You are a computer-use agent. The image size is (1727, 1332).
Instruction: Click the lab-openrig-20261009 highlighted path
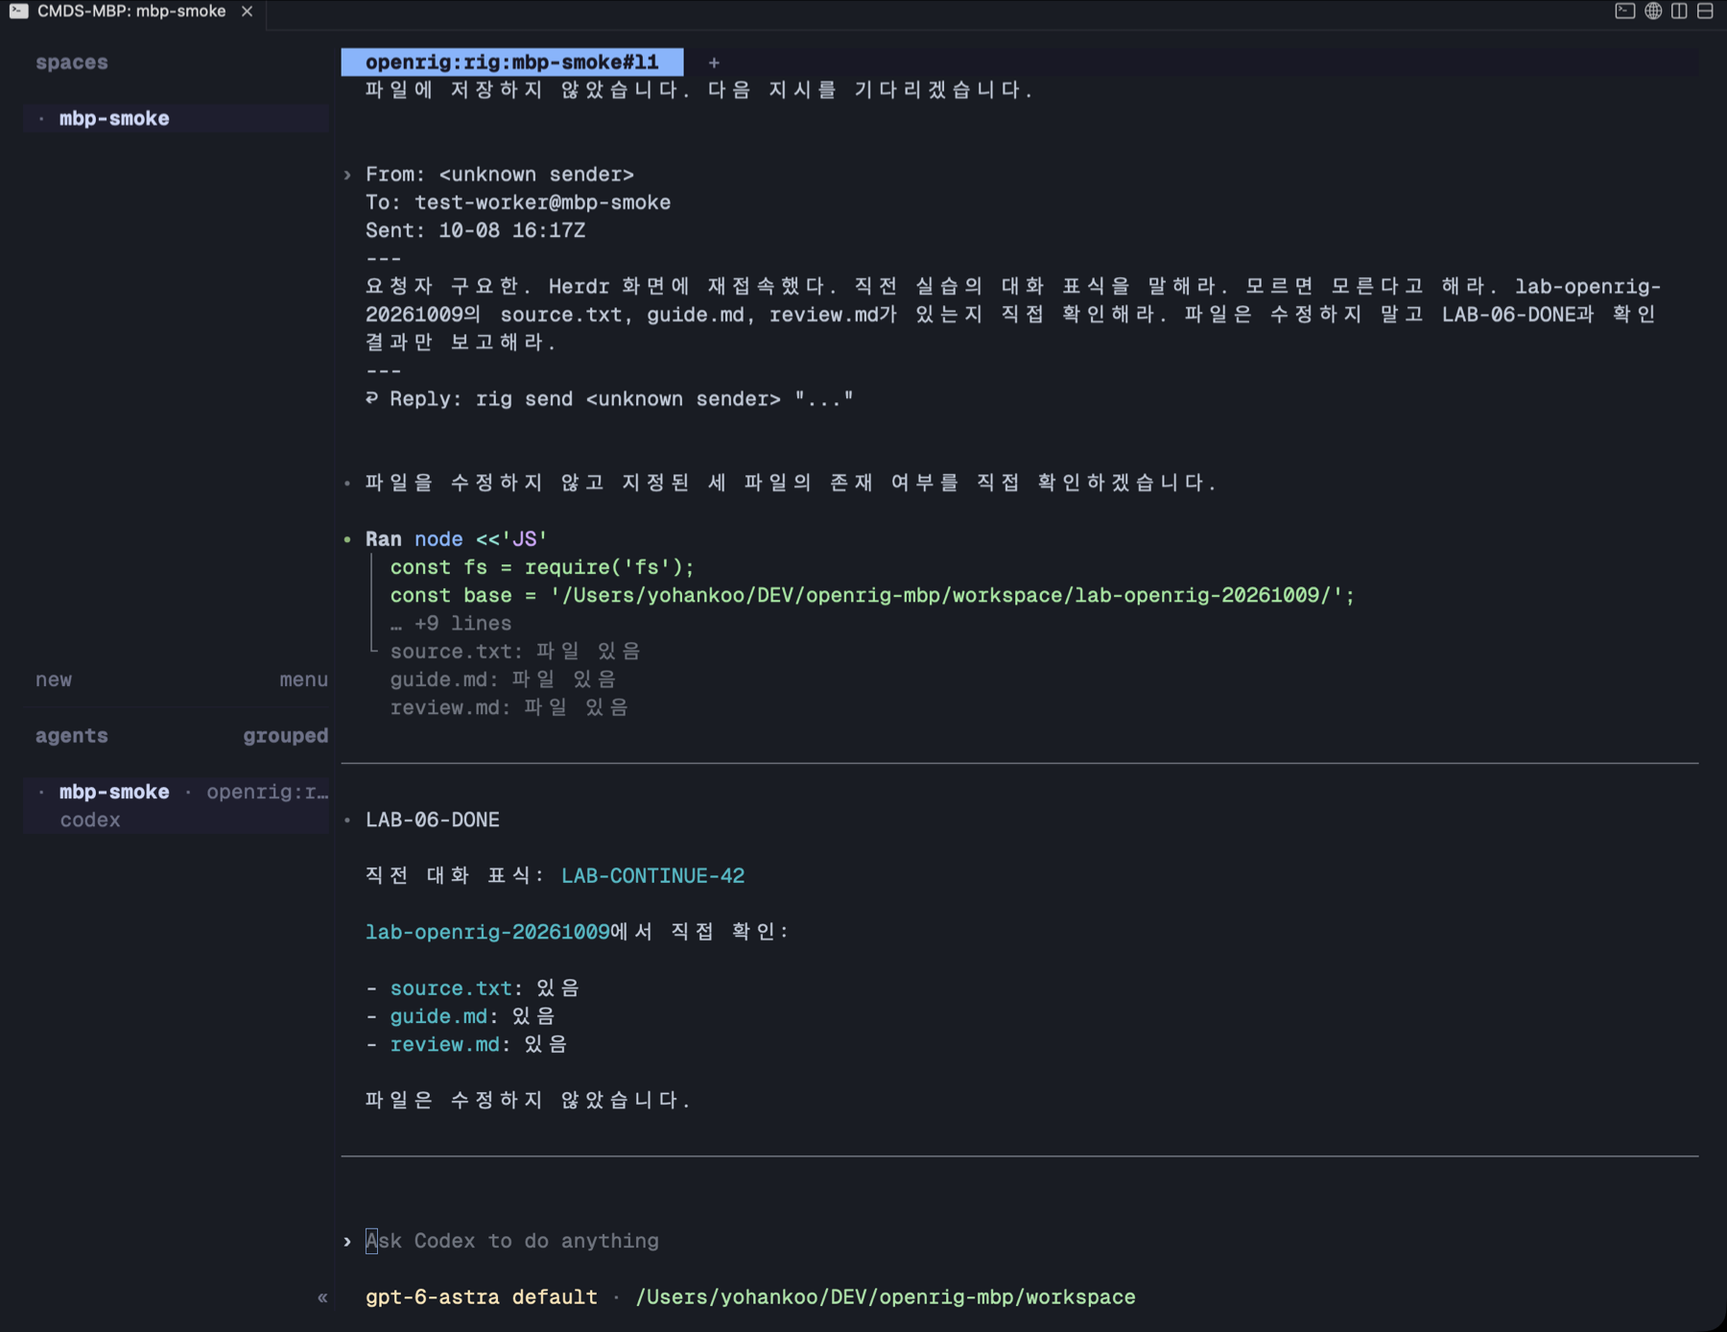click(x=487, y=932)
